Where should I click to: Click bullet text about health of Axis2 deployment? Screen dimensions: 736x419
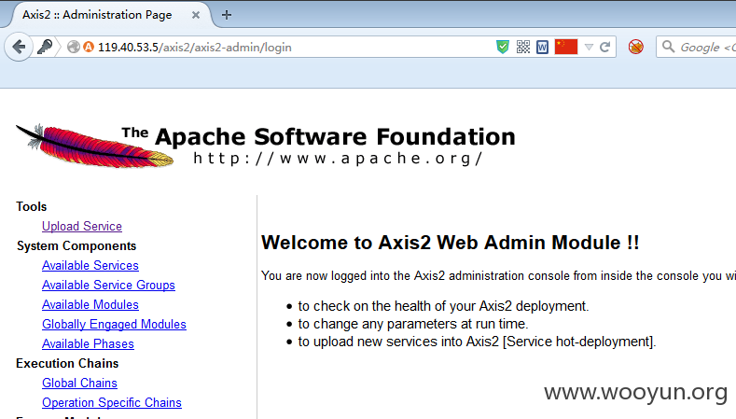pyautogui.click(x=443, y=306)
